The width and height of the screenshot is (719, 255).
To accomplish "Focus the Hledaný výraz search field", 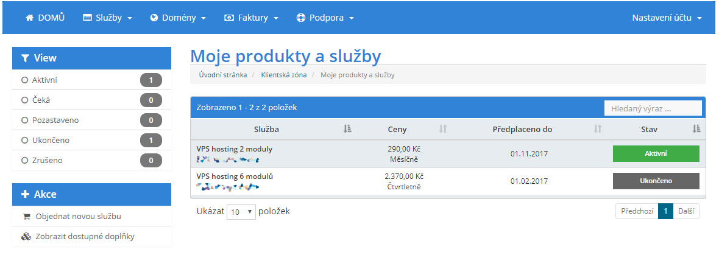I will (653, 108).
